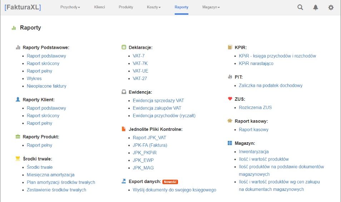This screenshot has width=341, height=202.
Task: Click the export icon next to Export danych
Action: tap(124, 181)
